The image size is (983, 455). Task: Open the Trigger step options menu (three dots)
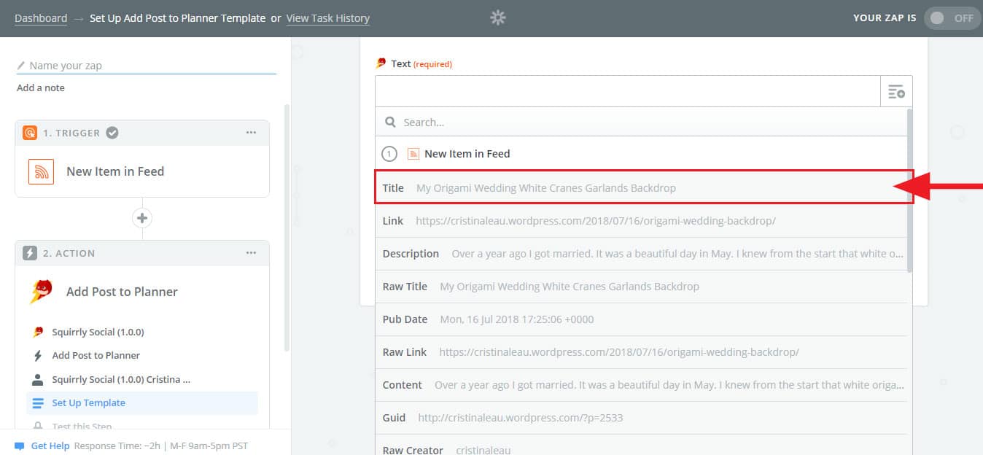(x=251, y=133)
